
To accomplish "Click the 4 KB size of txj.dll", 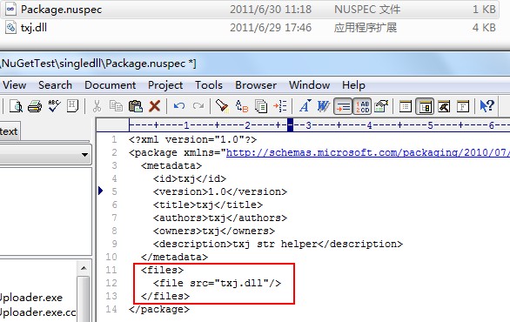I will 484,28.
